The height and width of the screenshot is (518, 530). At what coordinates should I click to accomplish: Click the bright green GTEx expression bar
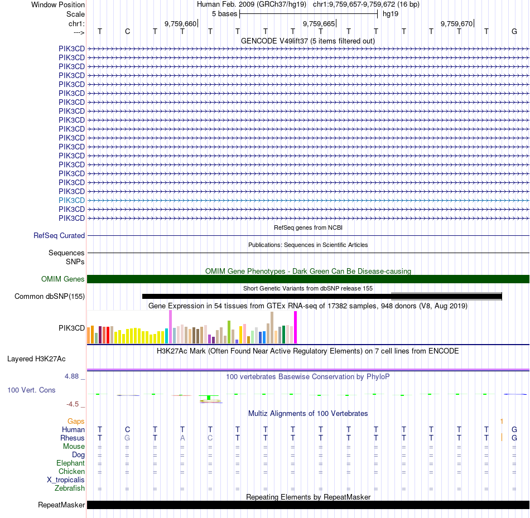[229, 332]
